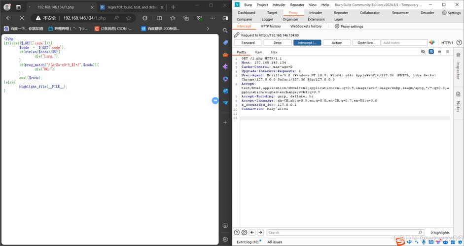
Task: Toggle the Intercept is on button
Action: pos(307,43)
